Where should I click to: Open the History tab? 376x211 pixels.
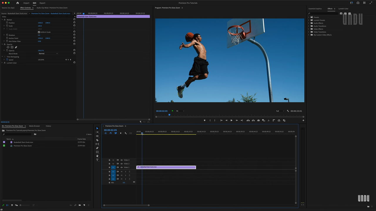tap(48, 126)
